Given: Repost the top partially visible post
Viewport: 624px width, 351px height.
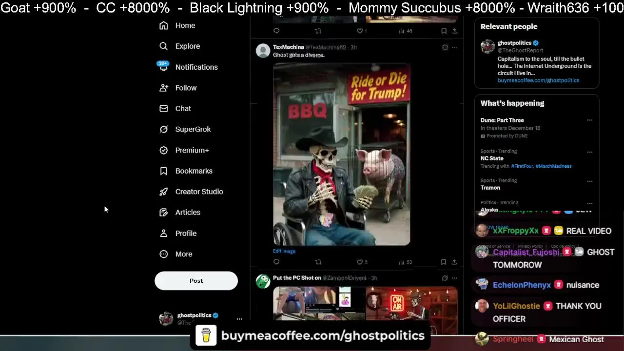Looking at the screenshot, I should 318,31.
